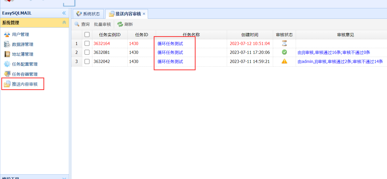The image size is (387, 179).
Task: Check the box for instance 3632164
Action: (87, 43)
